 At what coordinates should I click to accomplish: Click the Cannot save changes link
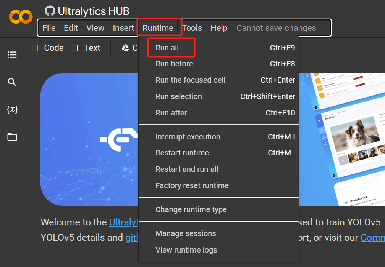(x=276, y=28)
